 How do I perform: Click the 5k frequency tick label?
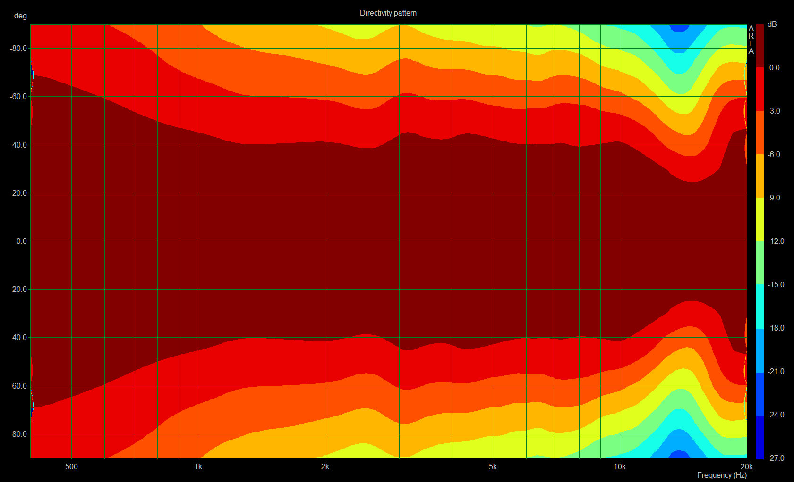tap(493, 466)
